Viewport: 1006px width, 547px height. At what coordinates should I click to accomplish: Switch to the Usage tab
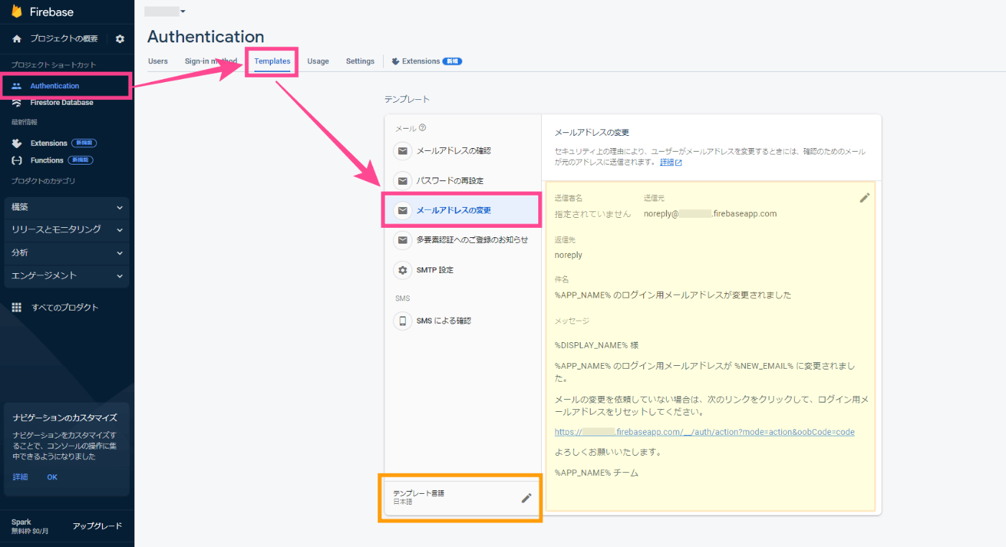318,62
